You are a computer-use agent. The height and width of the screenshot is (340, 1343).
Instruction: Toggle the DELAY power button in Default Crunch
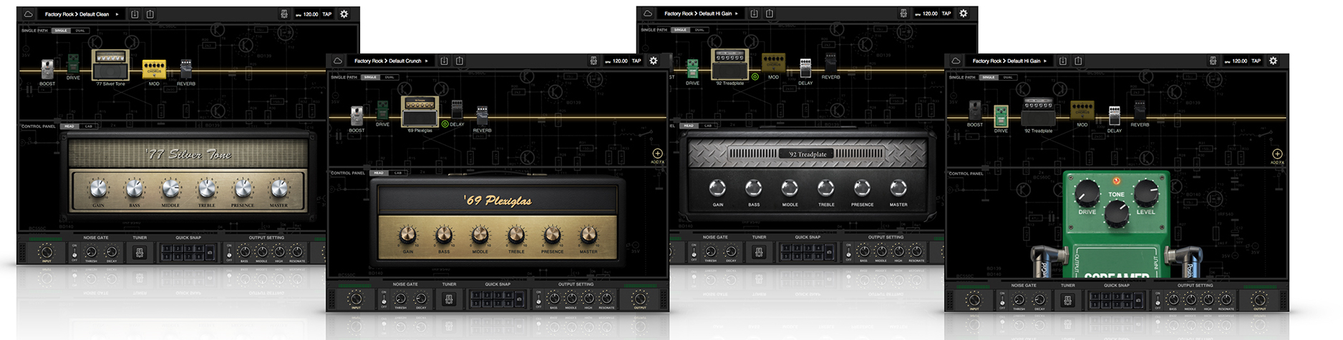[445, 124]
